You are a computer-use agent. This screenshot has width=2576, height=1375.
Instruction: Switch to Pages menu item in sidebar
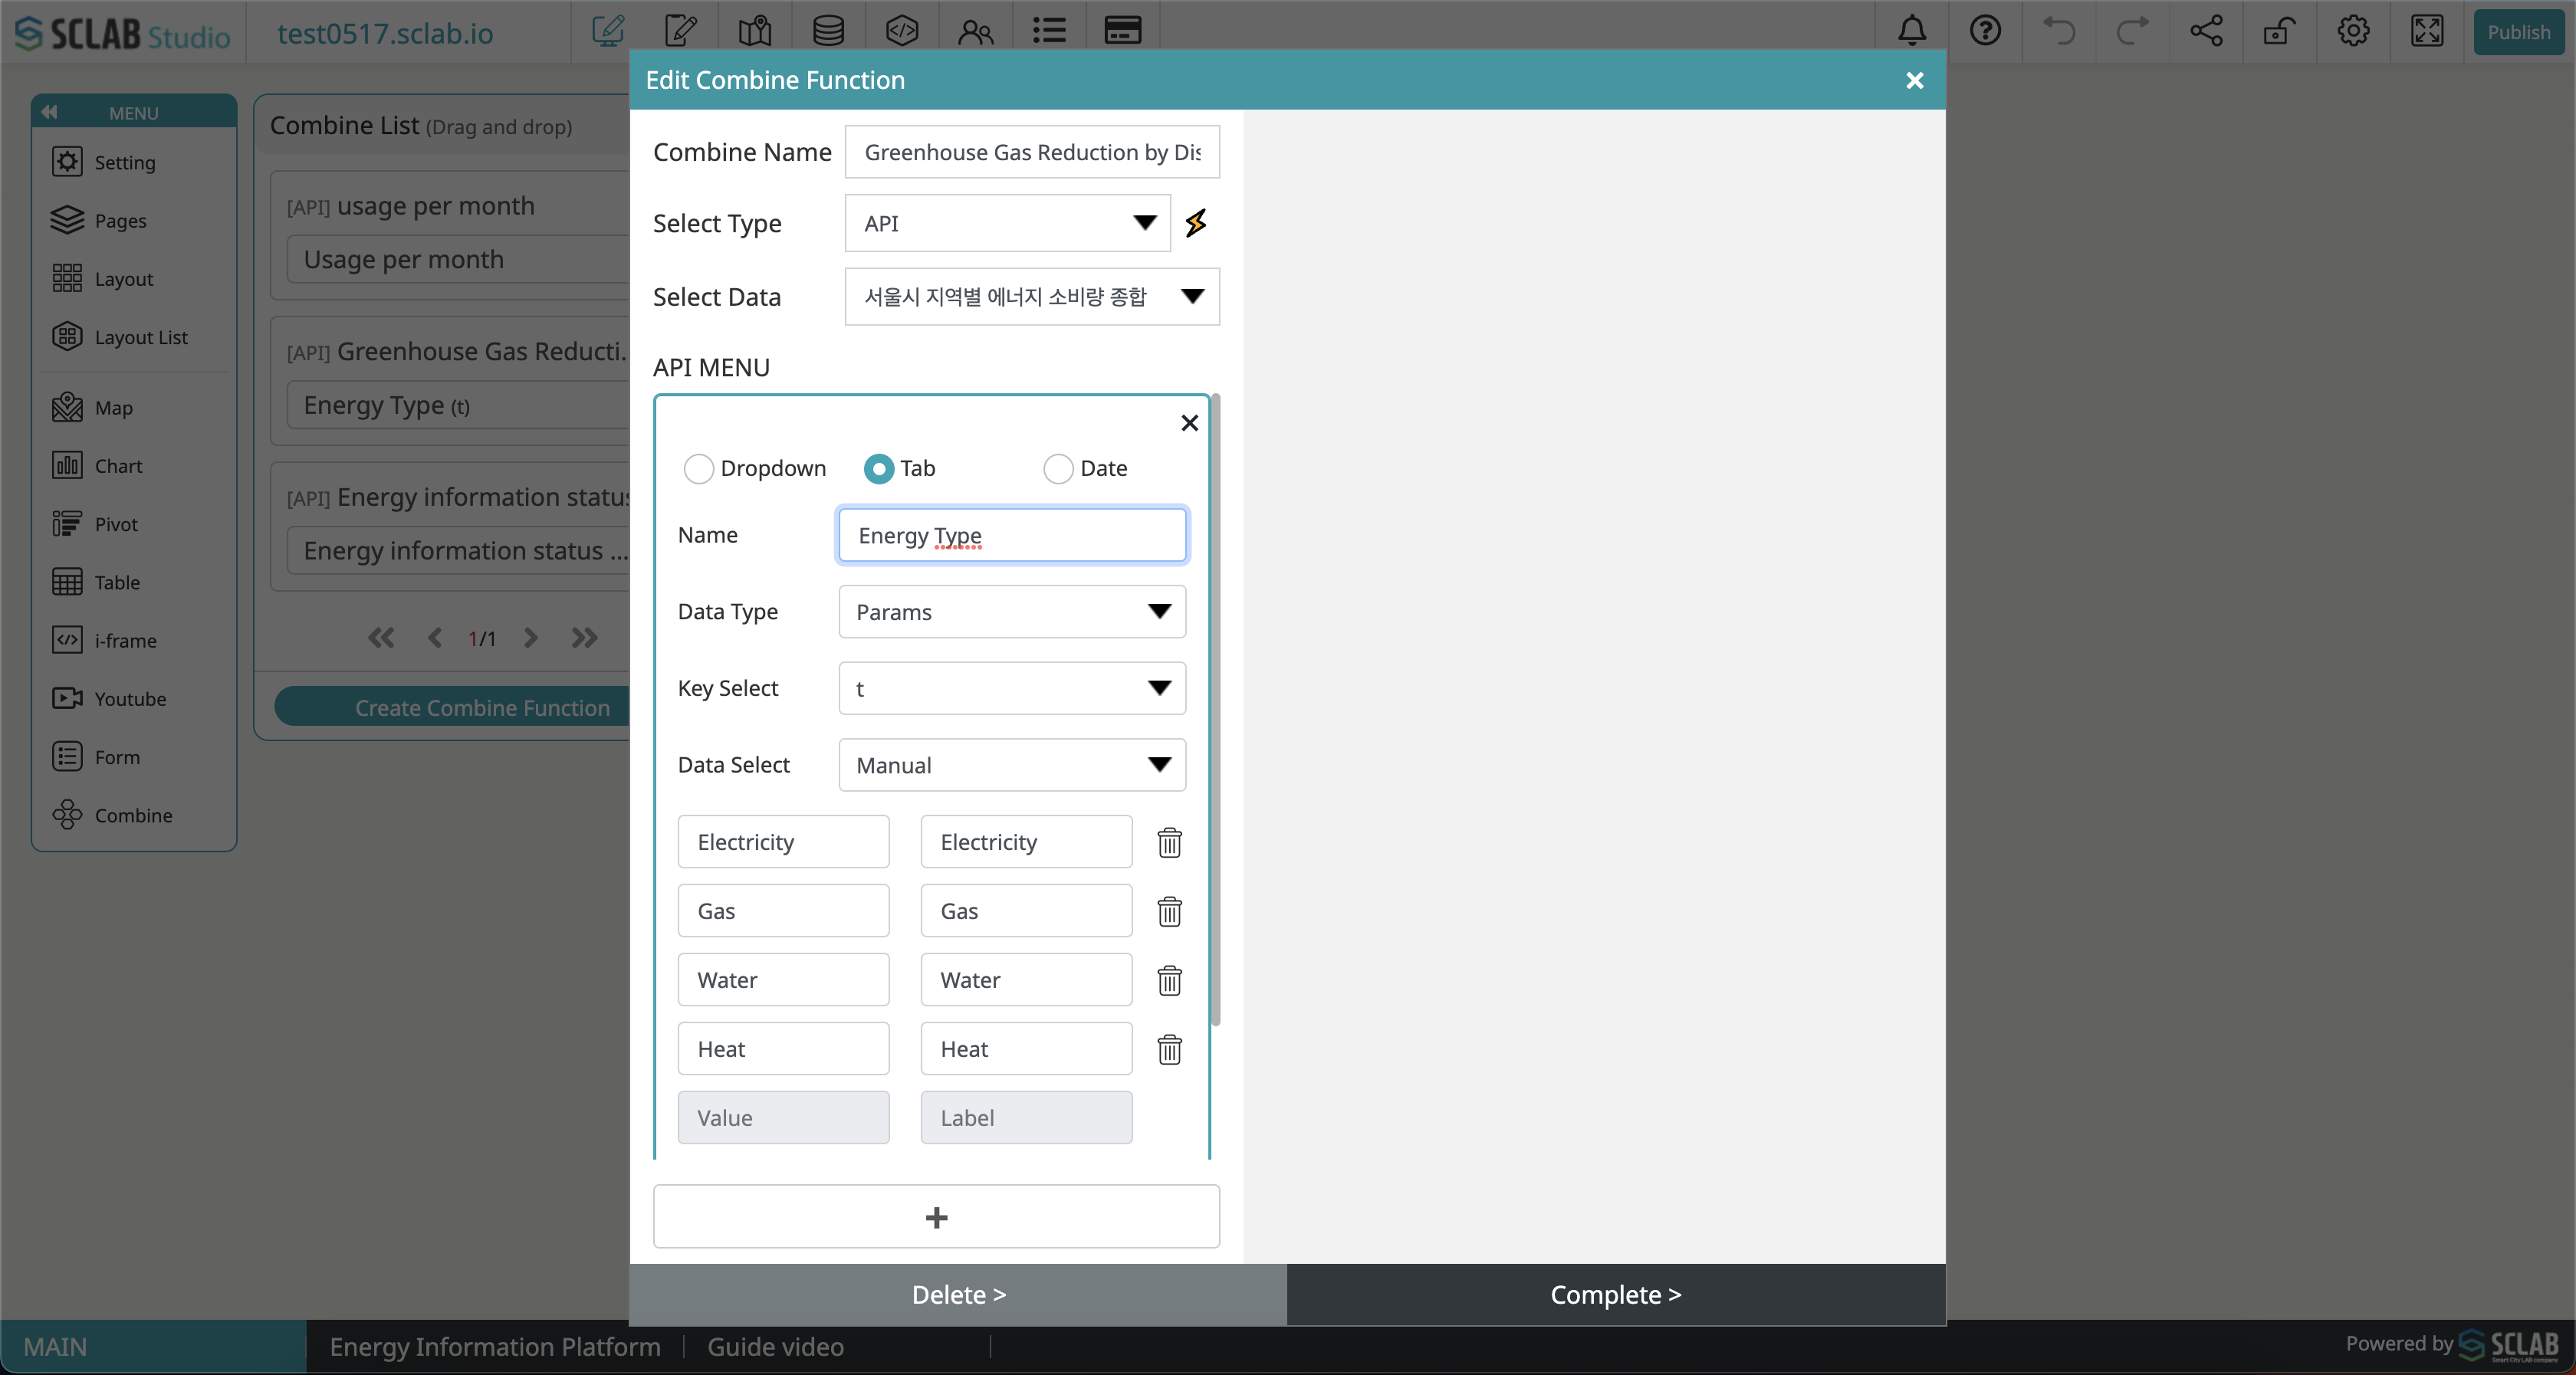pyautogui.click(x=120, y=220)
